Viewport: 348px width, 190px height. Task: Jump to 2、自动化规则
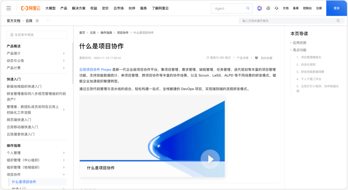(x=306, y=65)
